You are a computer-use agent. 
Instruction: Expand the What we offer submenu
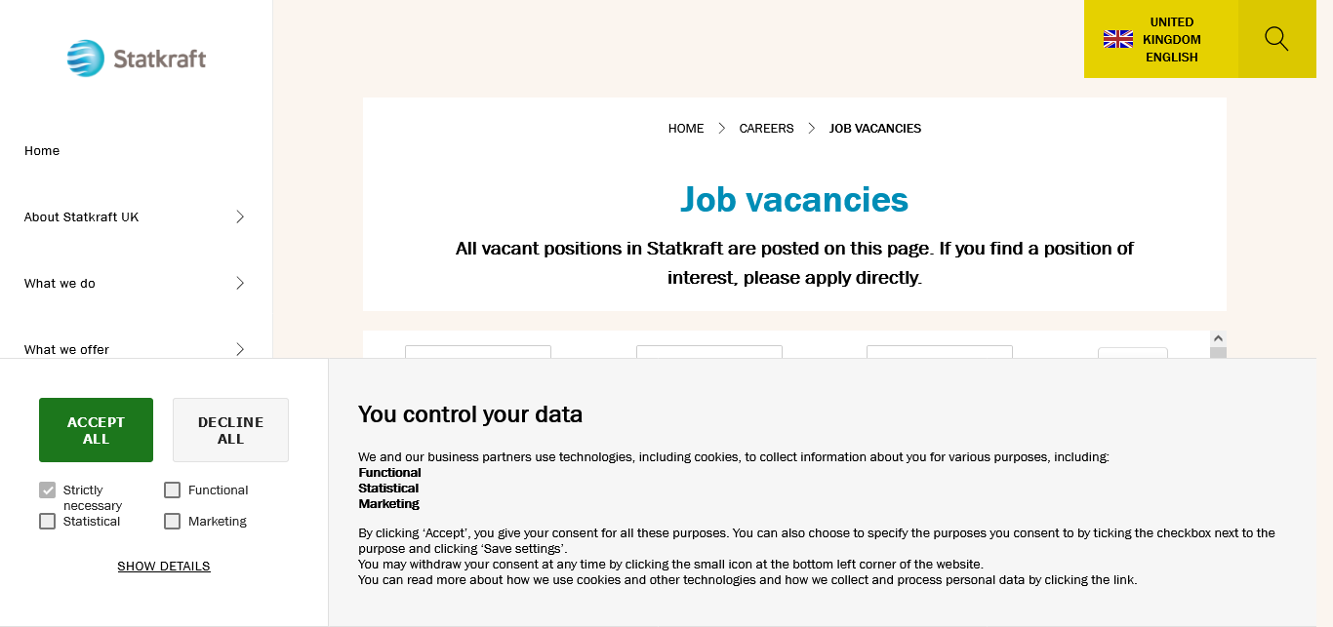point(240,348)
